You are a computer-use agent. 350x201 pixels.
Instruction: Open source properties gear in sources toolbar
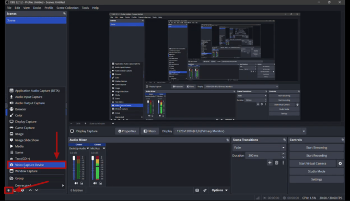(22, 190)
